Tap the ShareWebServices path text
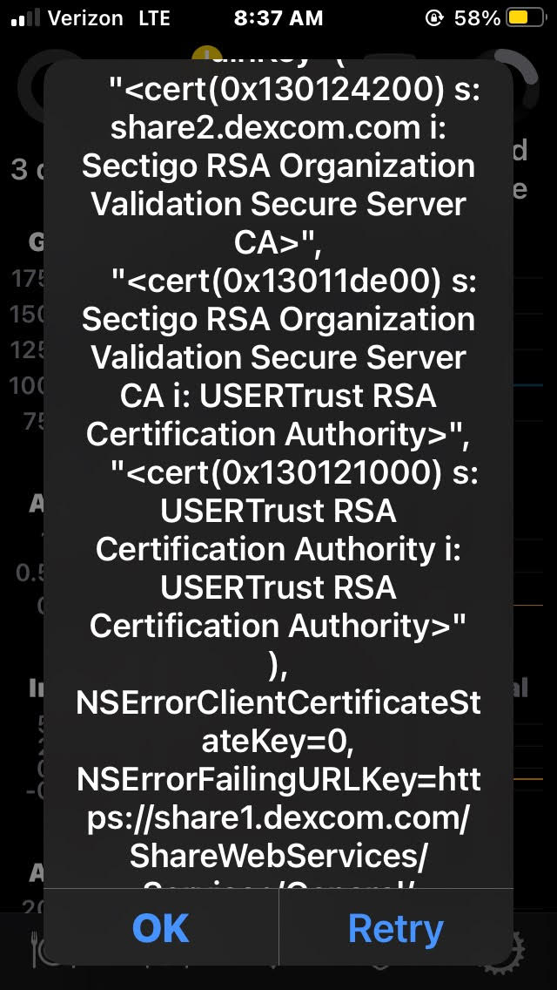This screenshot has height=990, width=557. pos(278,855)
